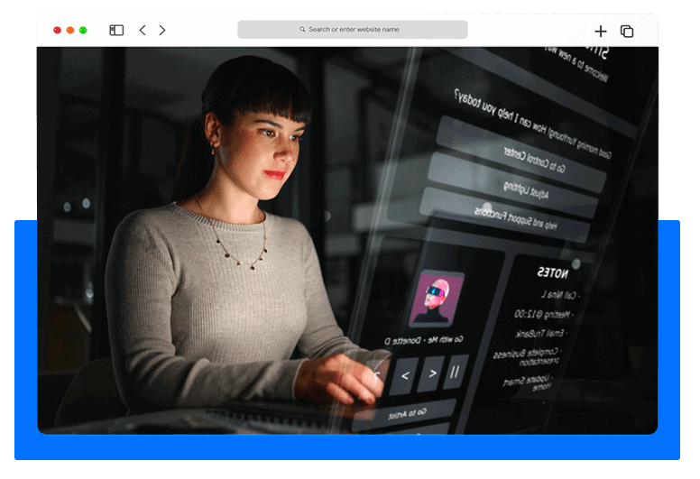Click the NOTES panel heading

pos(550,272)
